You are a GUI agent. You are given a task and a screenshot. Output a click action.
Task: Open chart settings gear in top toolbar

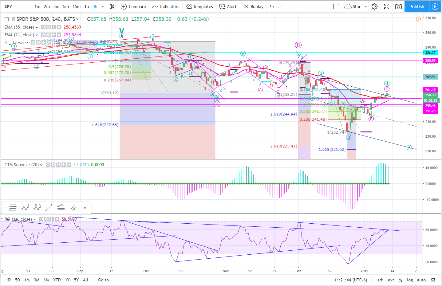tap(375, 6)
